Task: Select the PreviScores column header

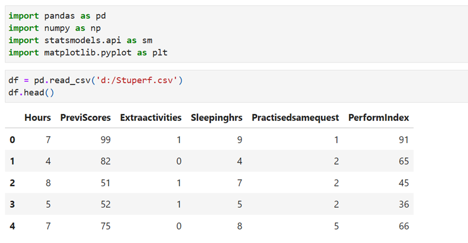Action: (85, 118)
